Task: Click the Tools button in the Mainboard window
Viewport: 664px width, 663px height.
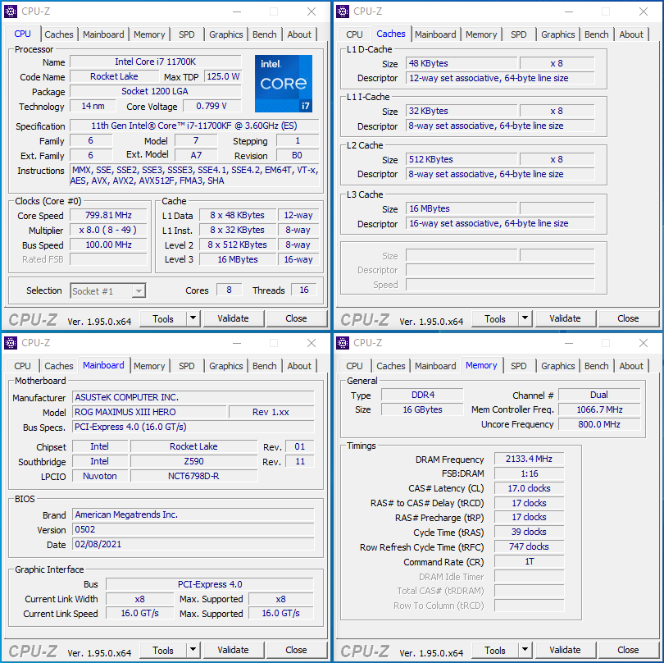Action: click(x=163, y=651)
